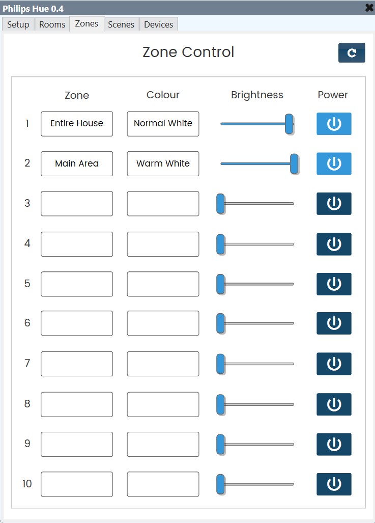Viewport: 375px width, 523px height.
Task: Toggle power on for zone 4
Action: (x=334, y=244)
